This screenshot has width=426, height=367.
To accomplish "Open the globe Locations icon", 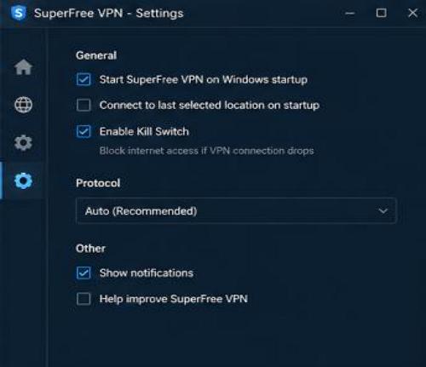I will pos(23,105).
